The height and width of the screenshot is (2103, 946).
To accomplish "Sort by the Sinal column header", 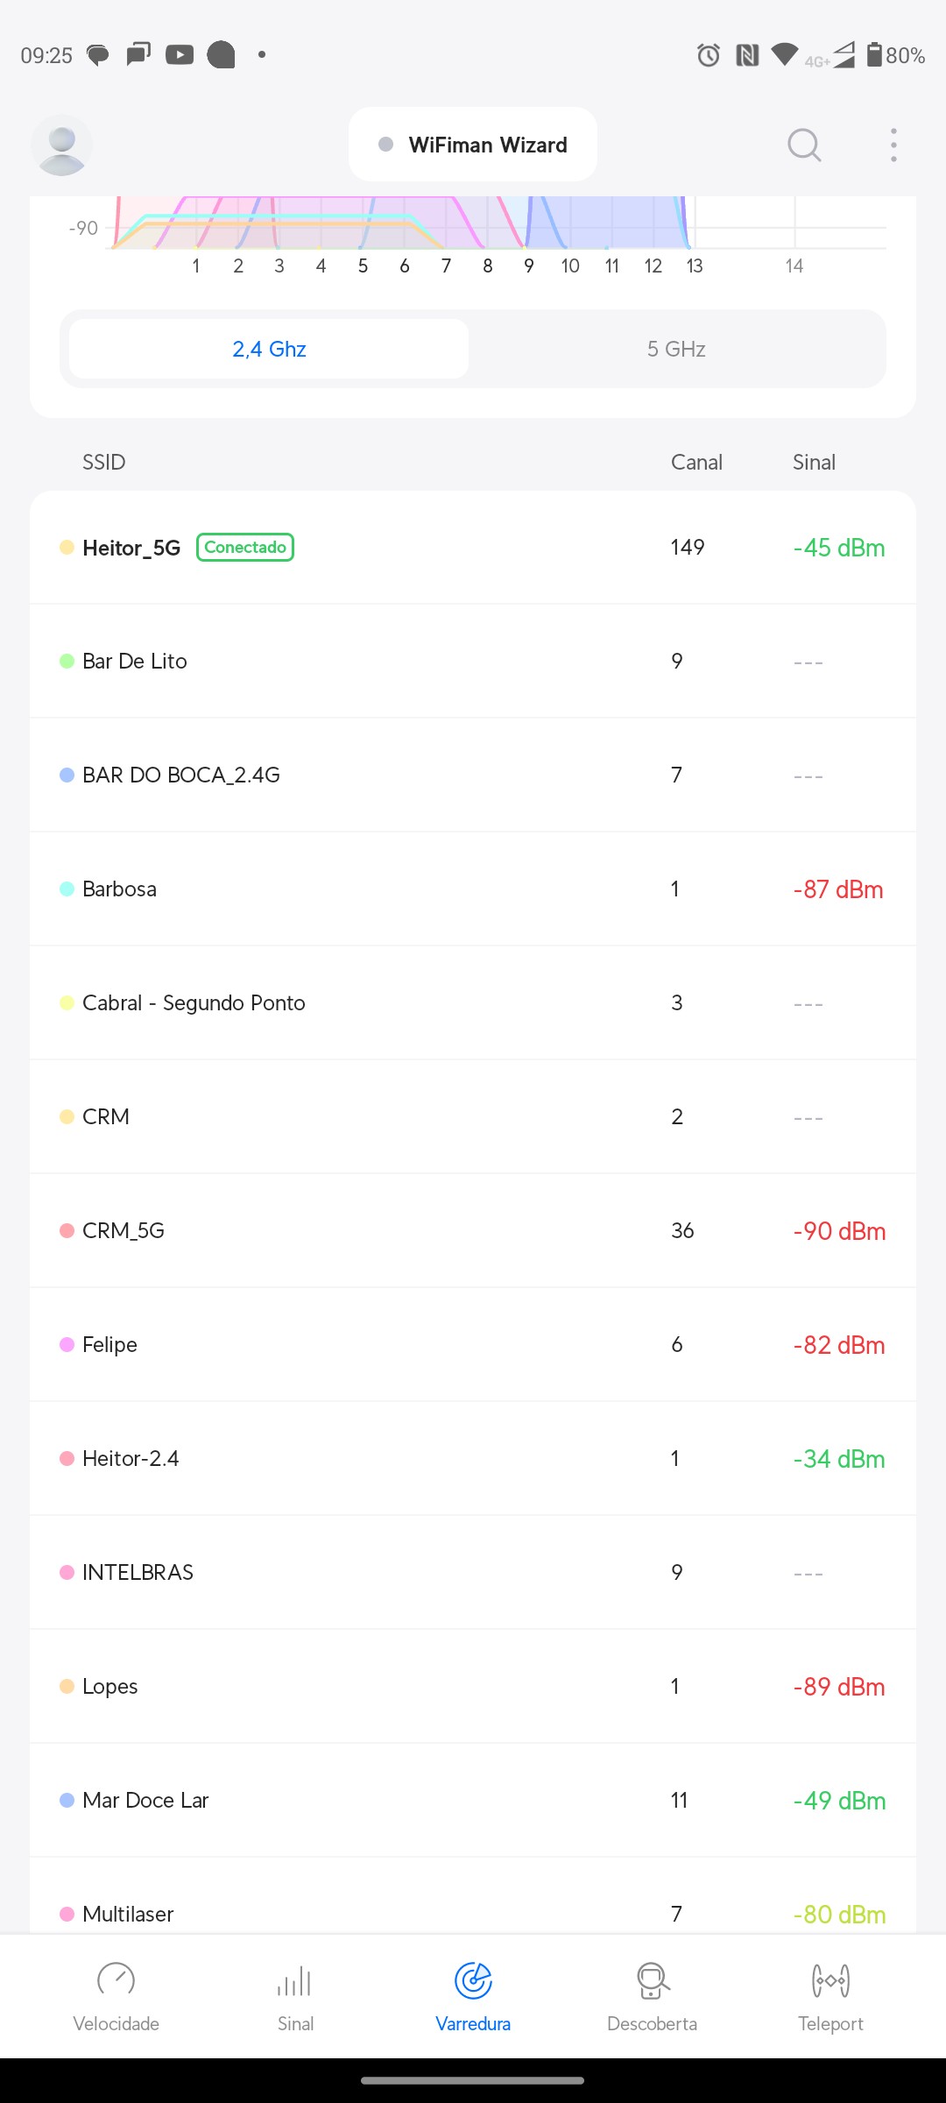I will tap(814, 463).
